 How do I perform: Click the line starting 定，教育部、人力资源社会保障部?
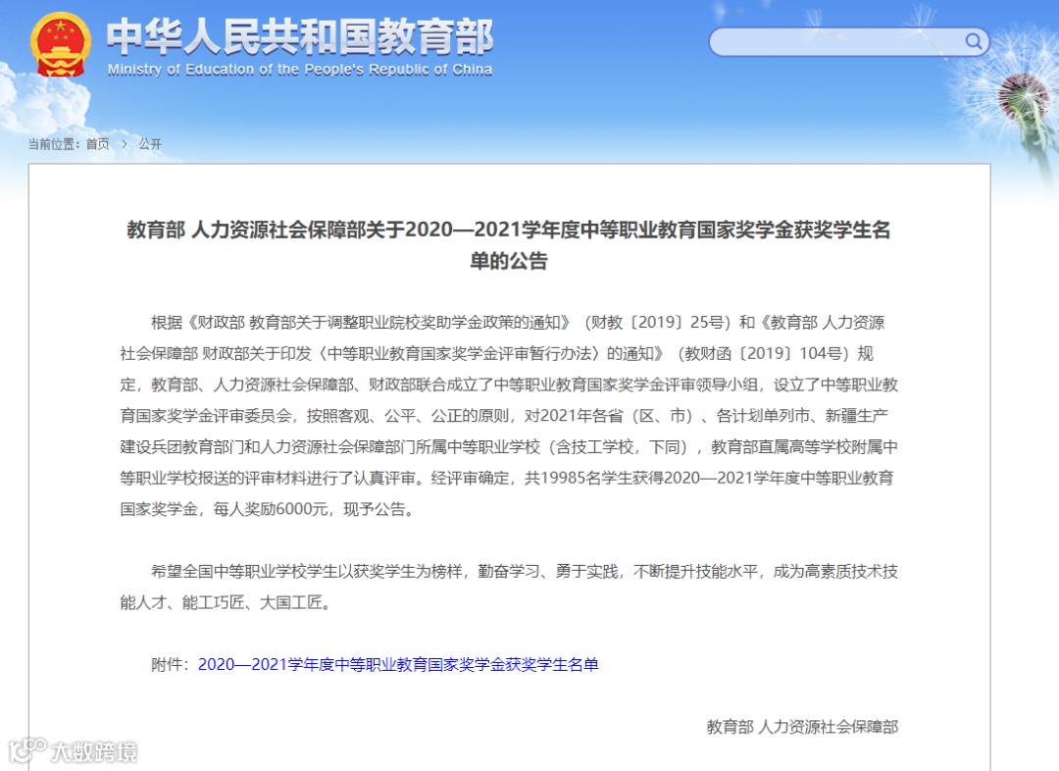(x=509, y=385)
